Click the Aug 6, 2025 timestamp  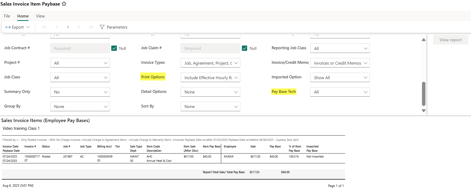click(18, 186)
